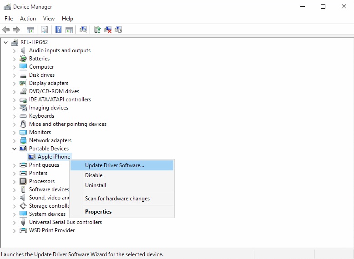Click the Properties toolbar icon

pos(44,30)
